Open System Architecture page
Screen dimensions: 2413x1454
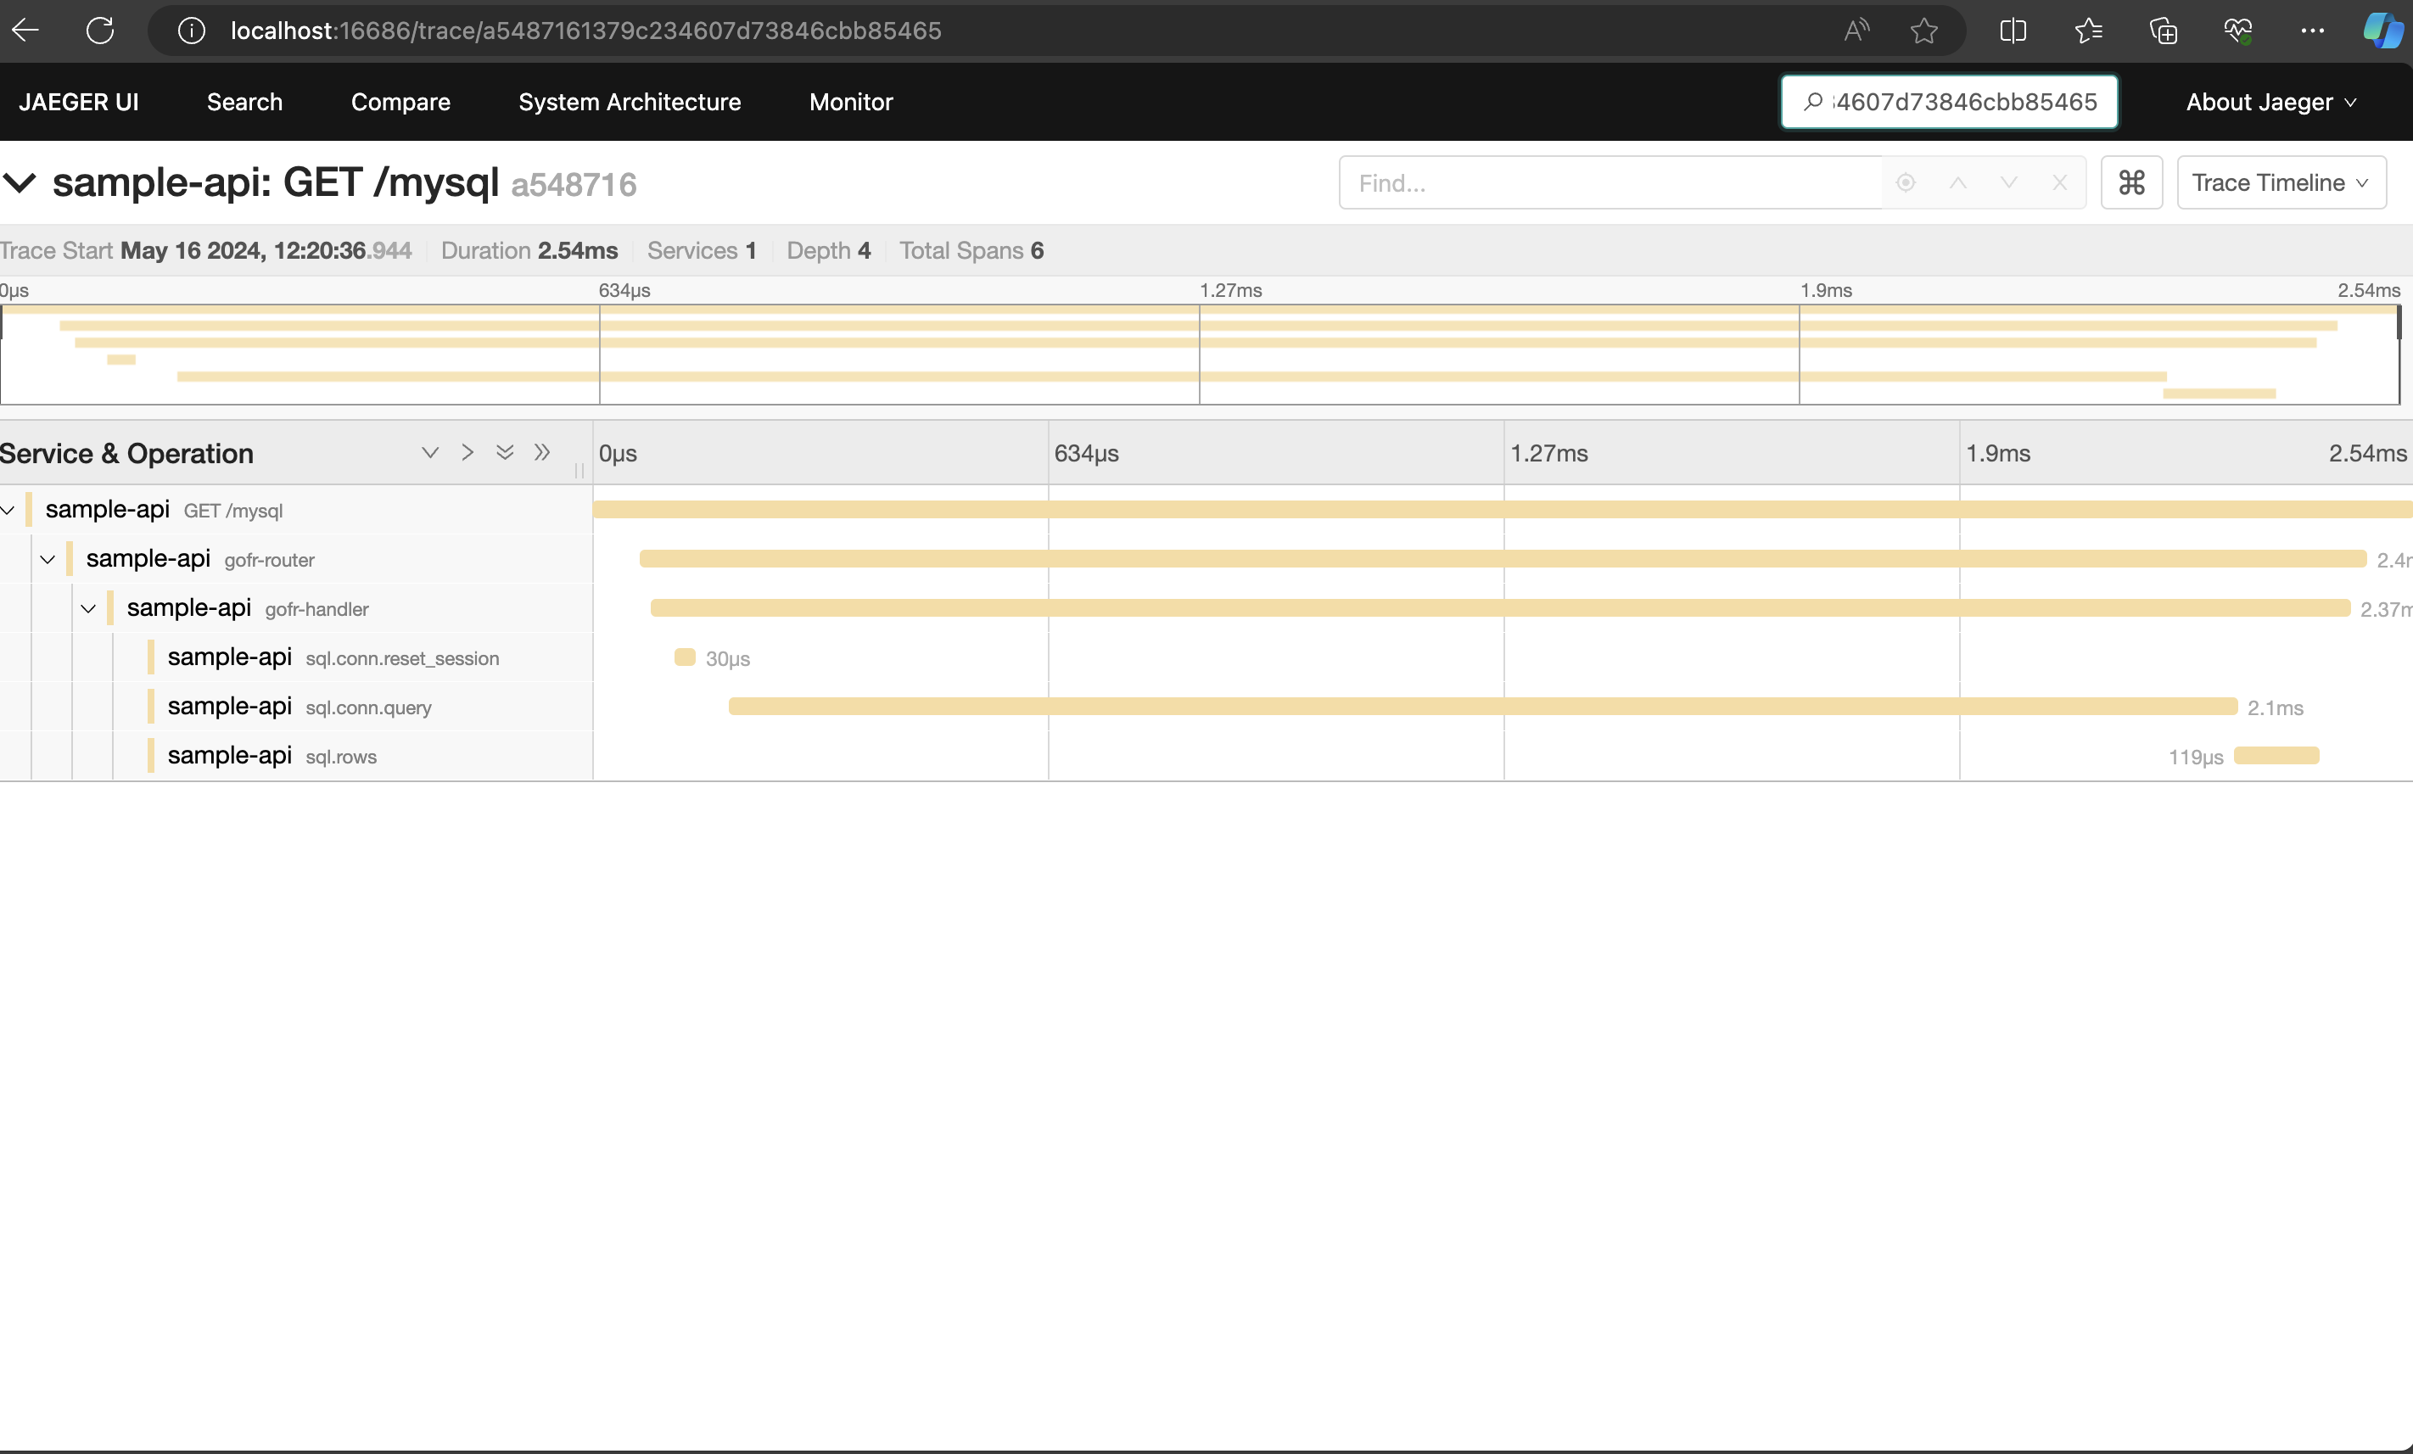[x=630, y=102]
